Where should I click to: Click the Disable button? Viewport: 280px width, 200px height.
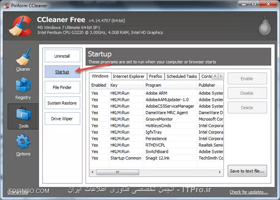pyautogui.click(x=247, y=93)
